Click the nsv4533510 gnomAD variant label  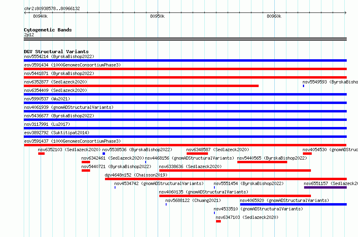[258, 209]
